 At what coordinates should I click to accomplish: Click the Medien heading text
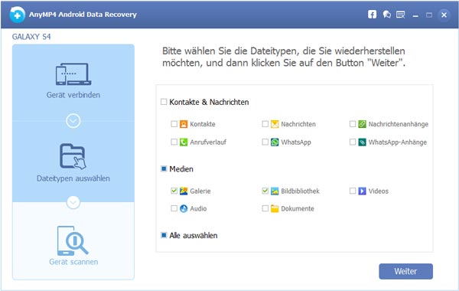(181, 168)
